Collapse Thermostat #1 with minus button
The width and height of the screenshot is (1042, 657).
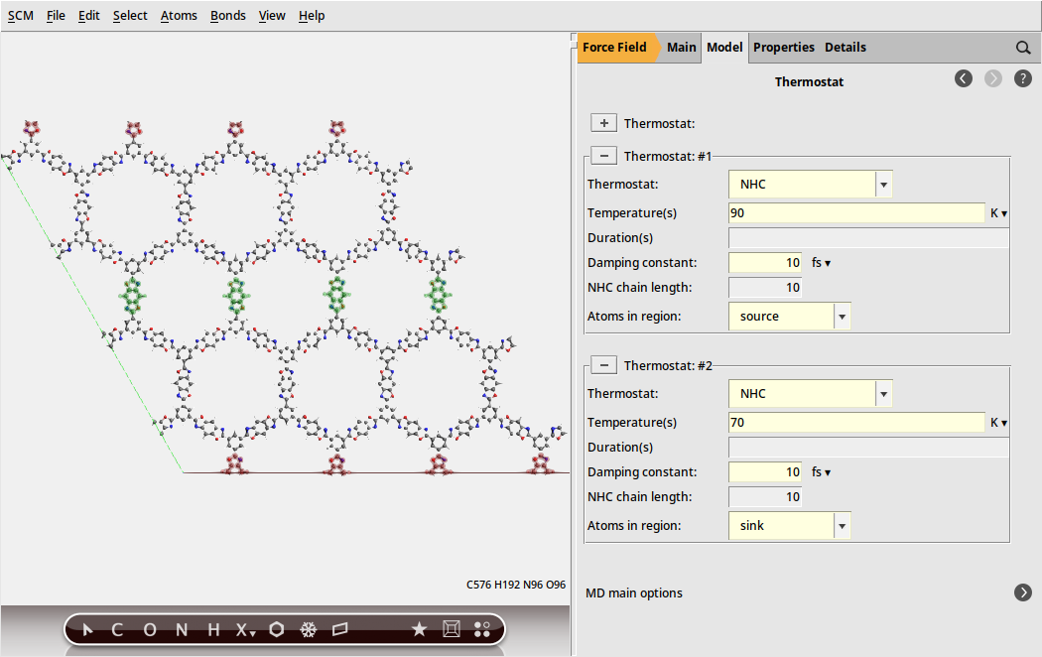tap(603, 156)
